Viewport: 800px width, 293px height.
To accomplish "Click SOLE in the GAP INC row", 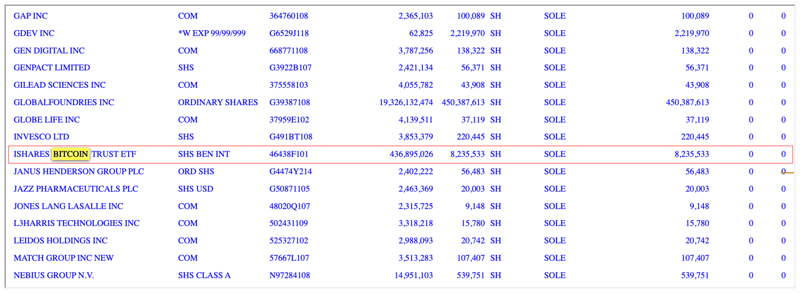I will pos(555,16).
